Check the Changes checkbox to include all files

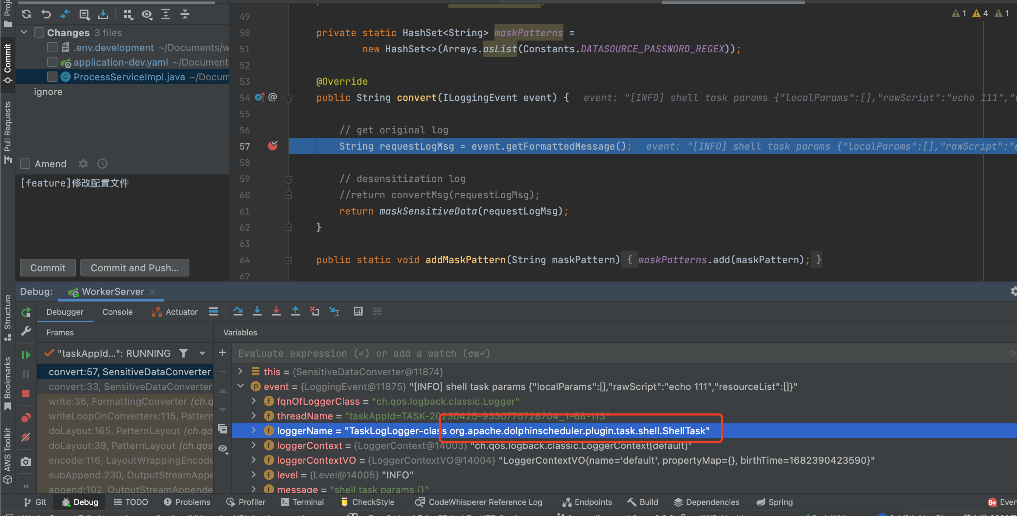[x=39, y=32]
